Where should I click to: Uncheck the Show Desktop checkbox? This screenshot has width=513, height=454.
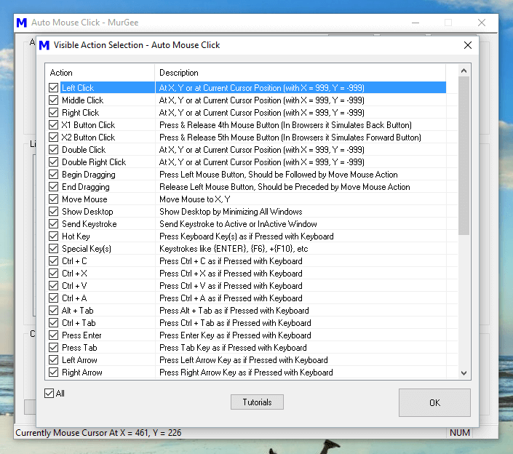[53, 212]
